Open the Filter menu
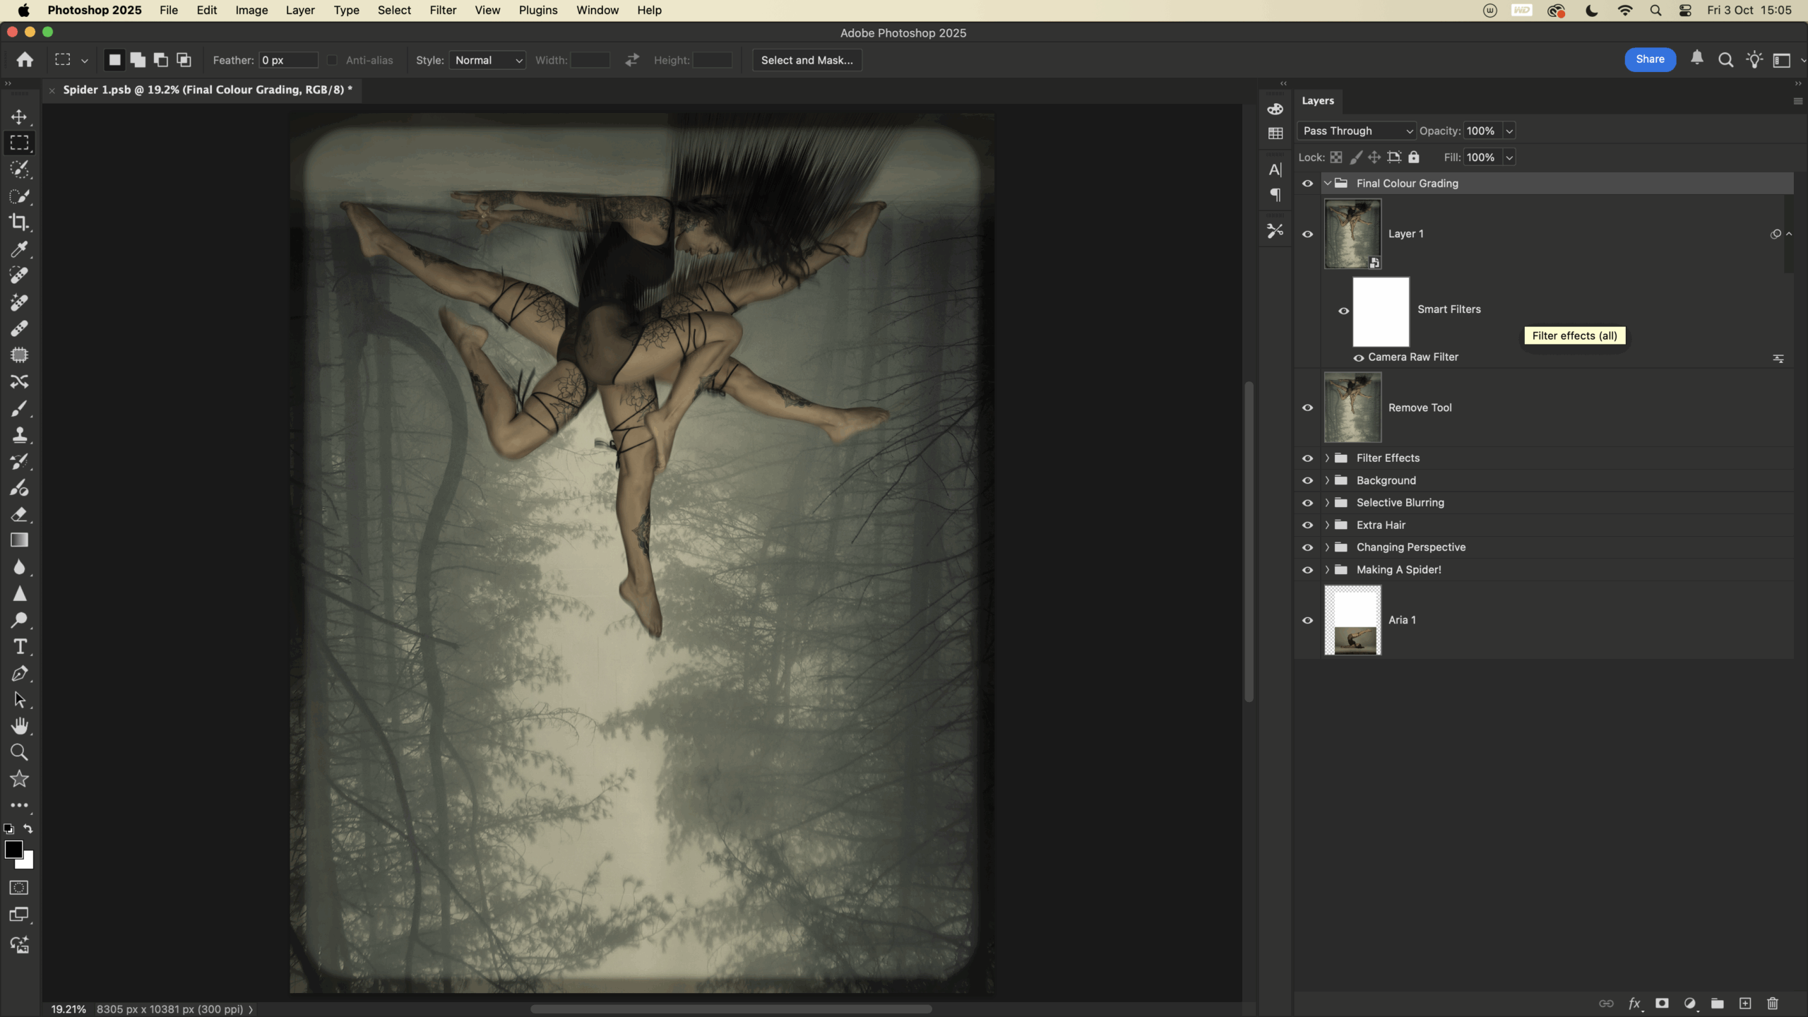 (x=443, y=10)
